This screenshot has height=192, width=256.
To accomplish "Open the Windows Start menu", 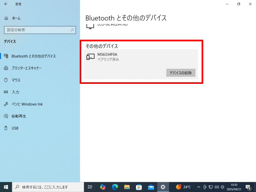I will [x=6, y=187].
